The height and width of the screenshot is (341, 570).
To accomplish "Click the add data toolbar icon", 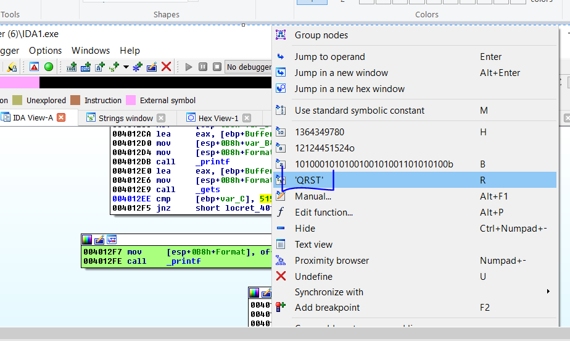I will 86,67.
